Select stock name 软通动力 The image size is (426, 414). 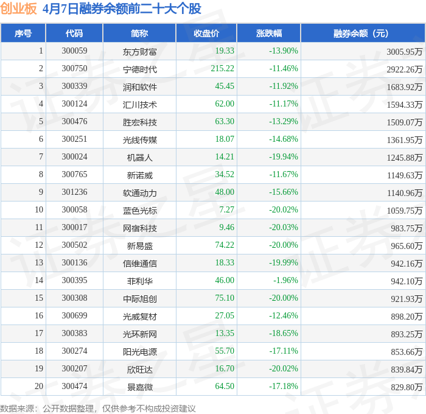tap(139, 193)
